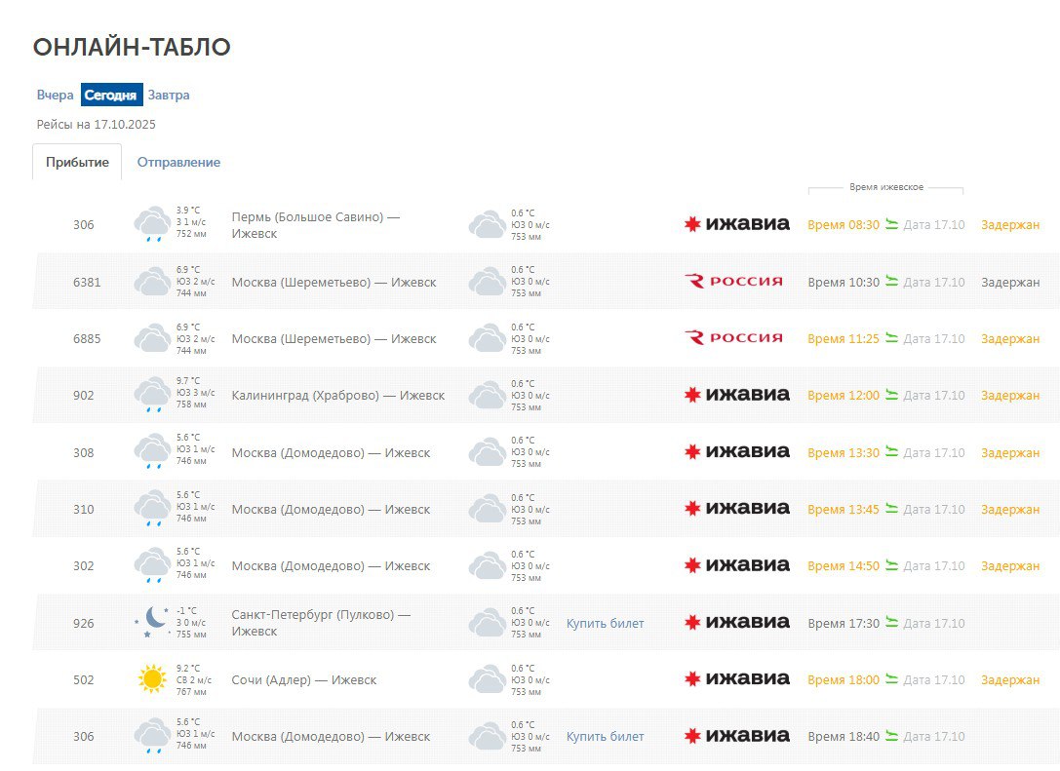Select the Сегодня date filter

pyautogui.click(x=110, y=95)
